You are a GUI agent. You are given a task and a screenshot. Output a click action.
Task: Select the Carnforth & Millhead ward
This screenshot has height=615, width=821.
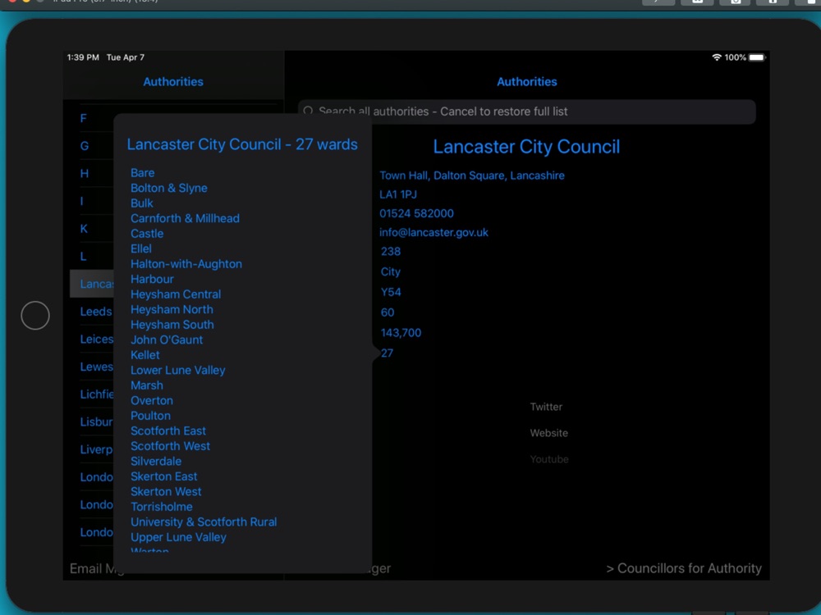point(185,218)
